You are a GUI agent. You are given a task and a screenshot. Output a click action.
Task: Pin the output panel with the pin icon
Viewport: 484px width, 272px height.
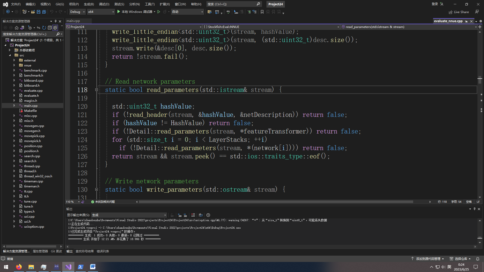pos(474,209)
